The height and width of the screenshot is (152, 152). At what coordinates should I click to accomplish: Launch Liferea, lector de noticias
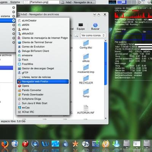click(43, 77)
